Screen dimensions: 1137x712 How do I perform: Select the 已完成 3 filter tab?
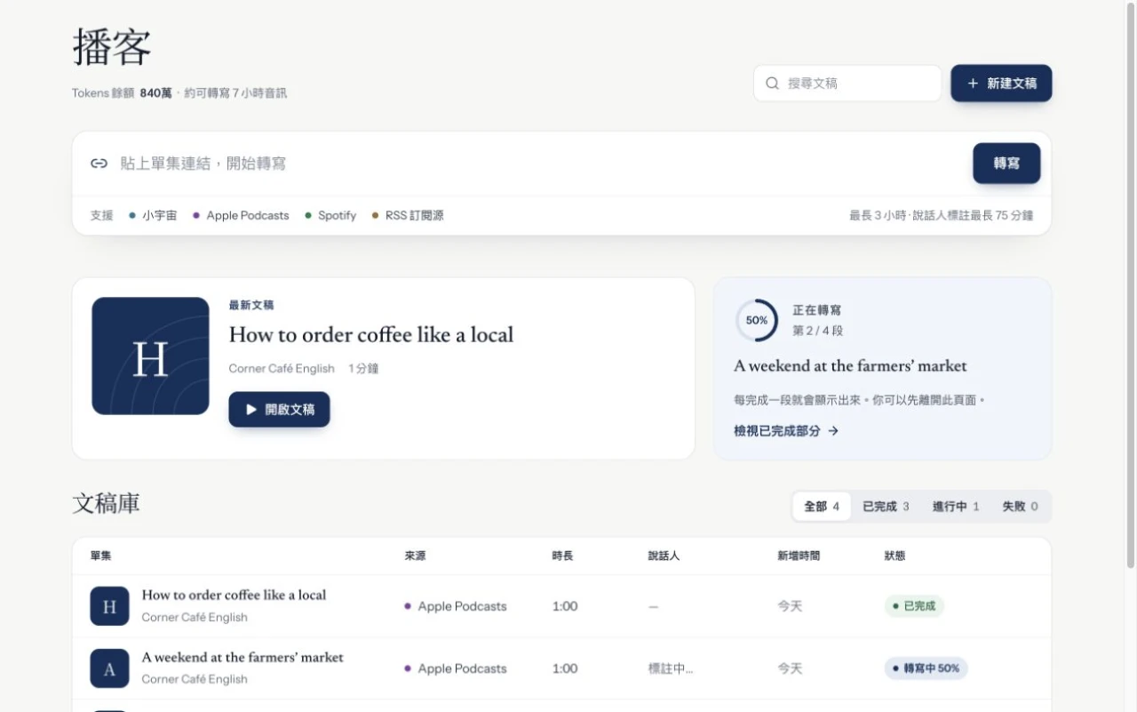point(886,507)
